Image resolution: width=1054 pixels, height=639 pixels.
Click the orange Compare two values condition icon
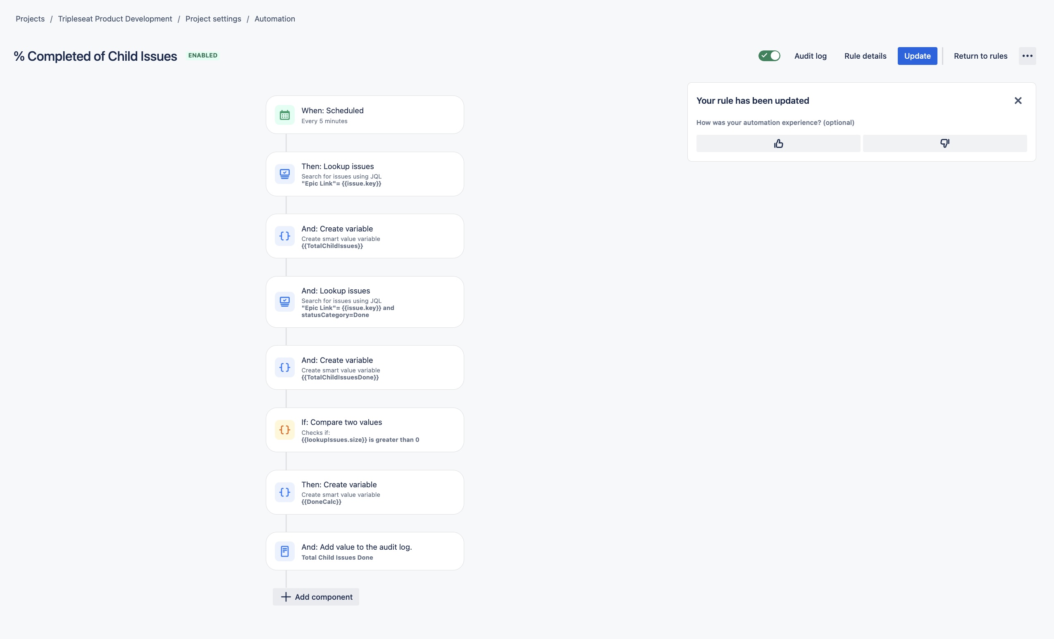284,430
